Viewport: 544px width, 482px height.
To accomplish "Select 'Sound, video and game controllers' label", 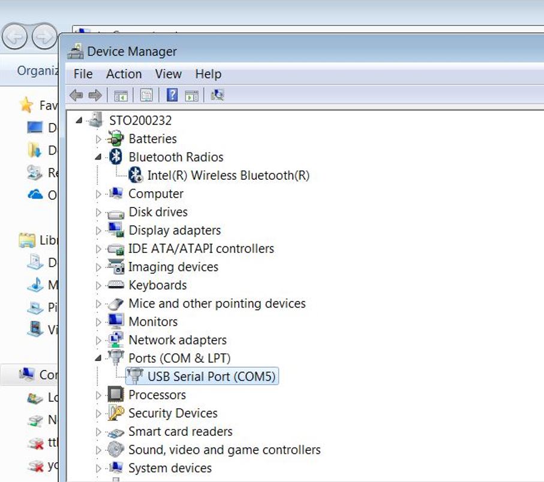I will click(x=224, y=450).
